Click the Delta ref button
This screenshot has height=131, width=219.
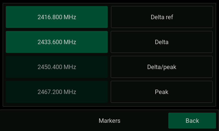162,17
